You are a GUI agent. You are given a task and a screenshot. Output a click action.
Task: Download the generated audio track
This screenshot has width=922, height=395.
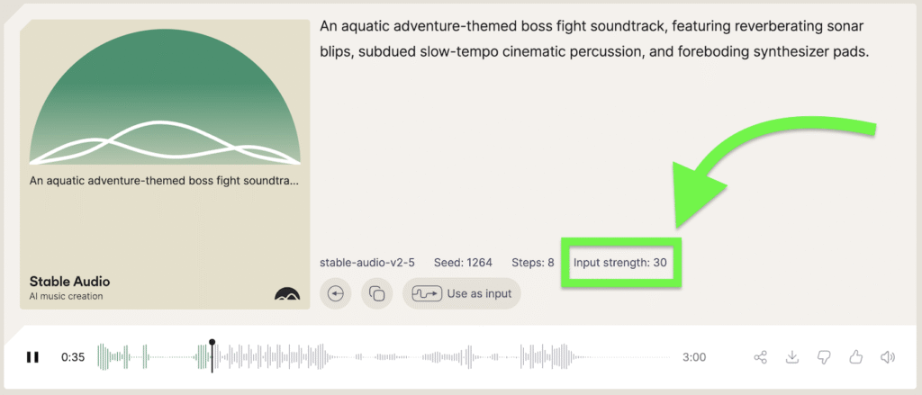tap(792, 357)
